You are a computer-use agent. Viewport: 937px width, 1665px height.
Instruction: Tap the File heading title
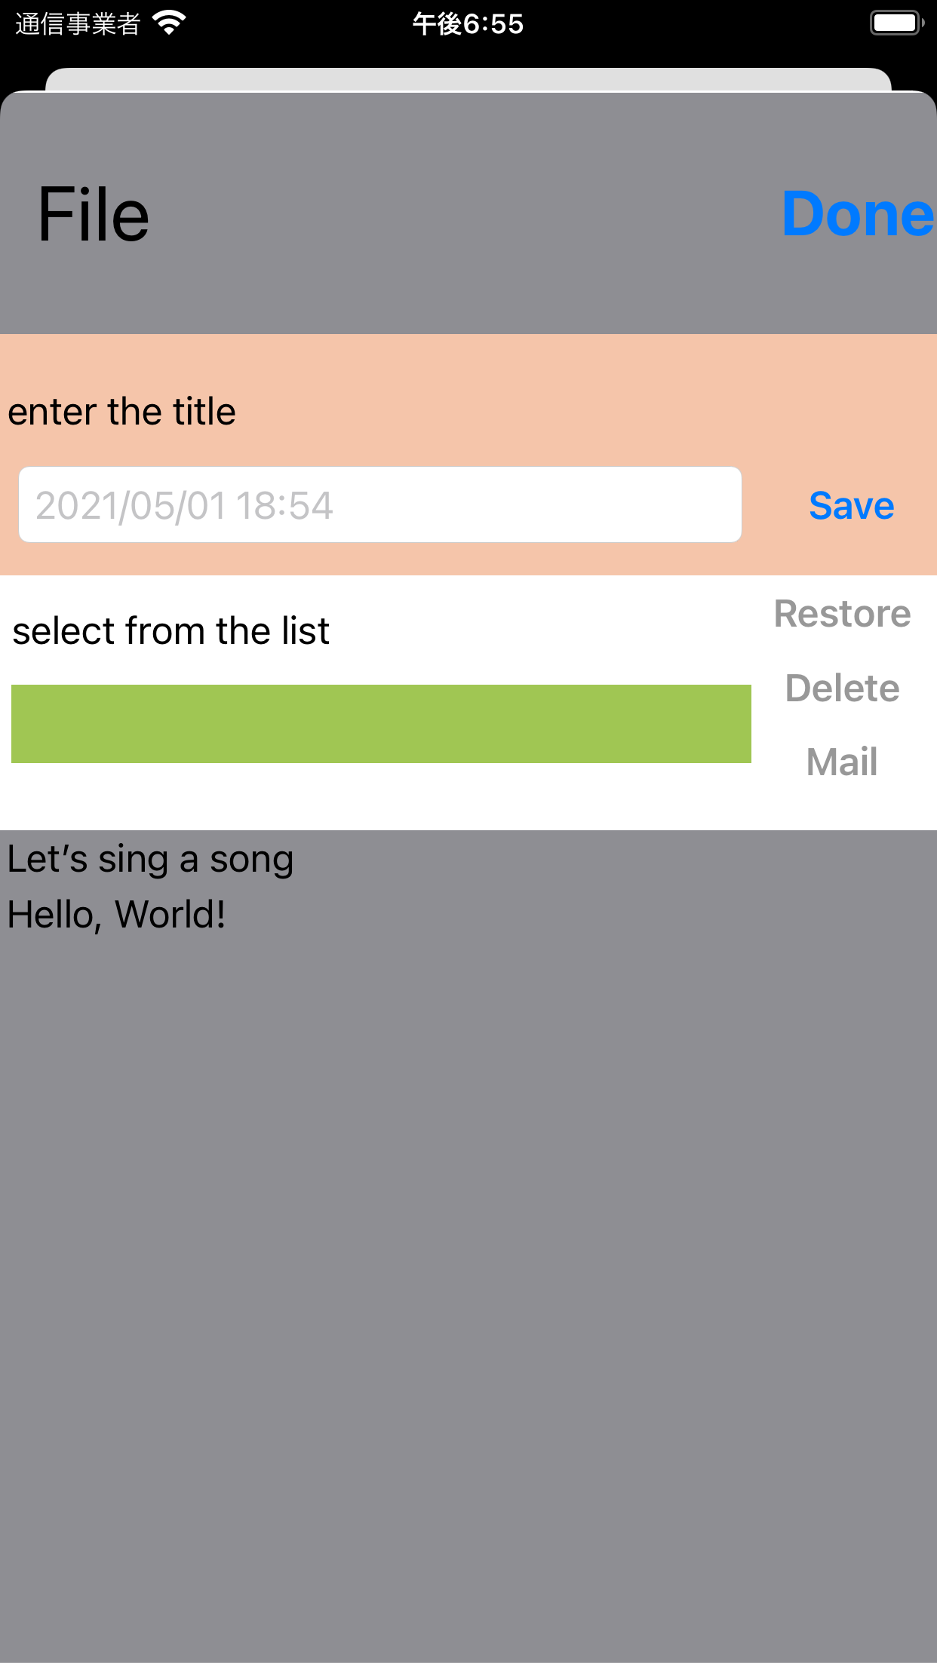point(94,216)
